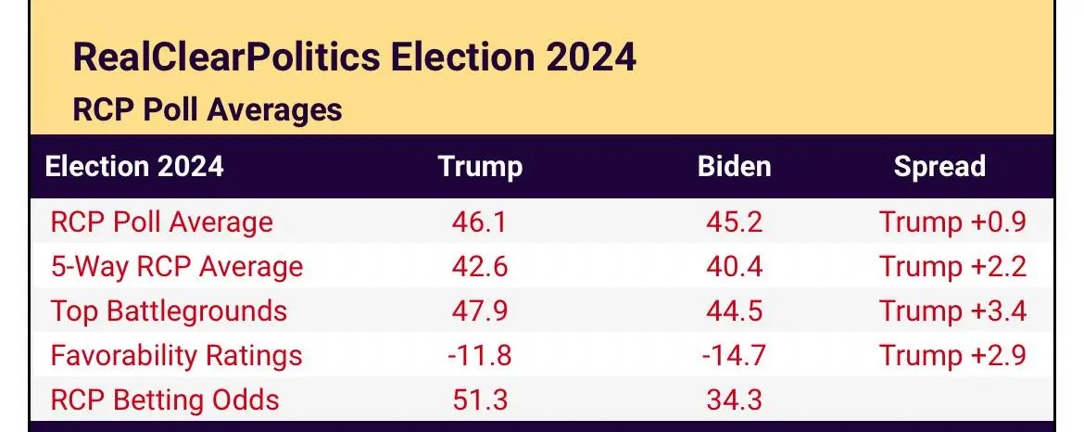Click Biden's 45.2 poll average value

[x=733, y=222]
